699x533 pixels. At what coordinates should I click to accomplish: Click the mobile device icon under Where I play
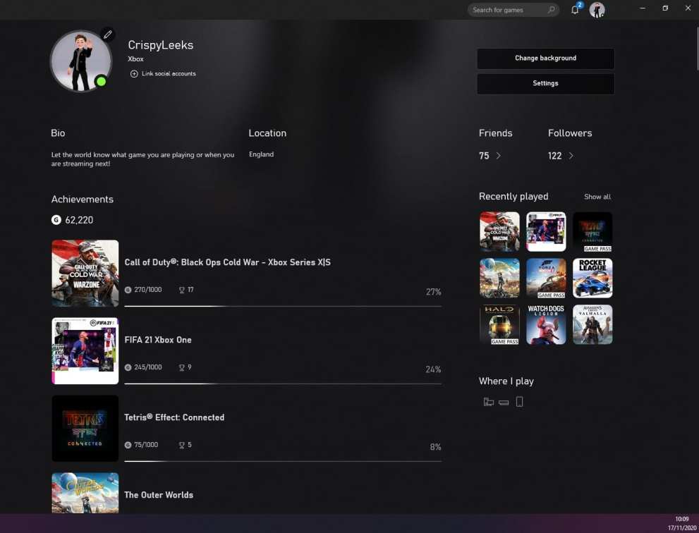pos(520,402)
